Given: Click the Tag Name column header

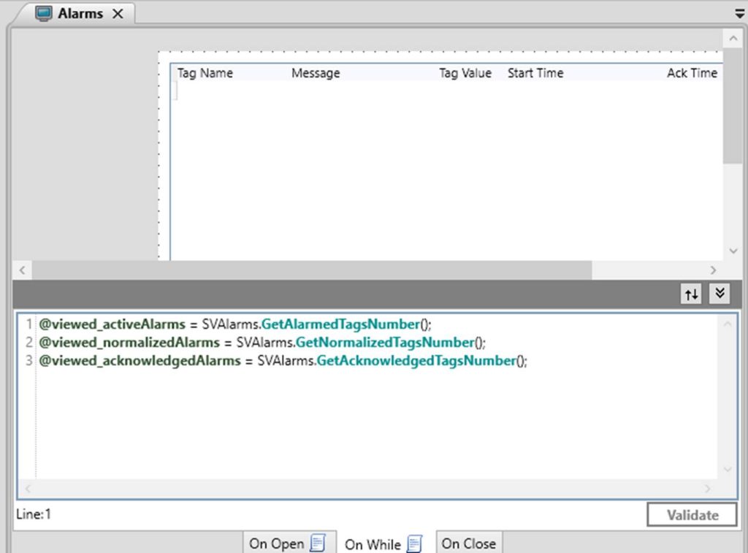Looking at the screenshot, I should click(x=205, y=73).
